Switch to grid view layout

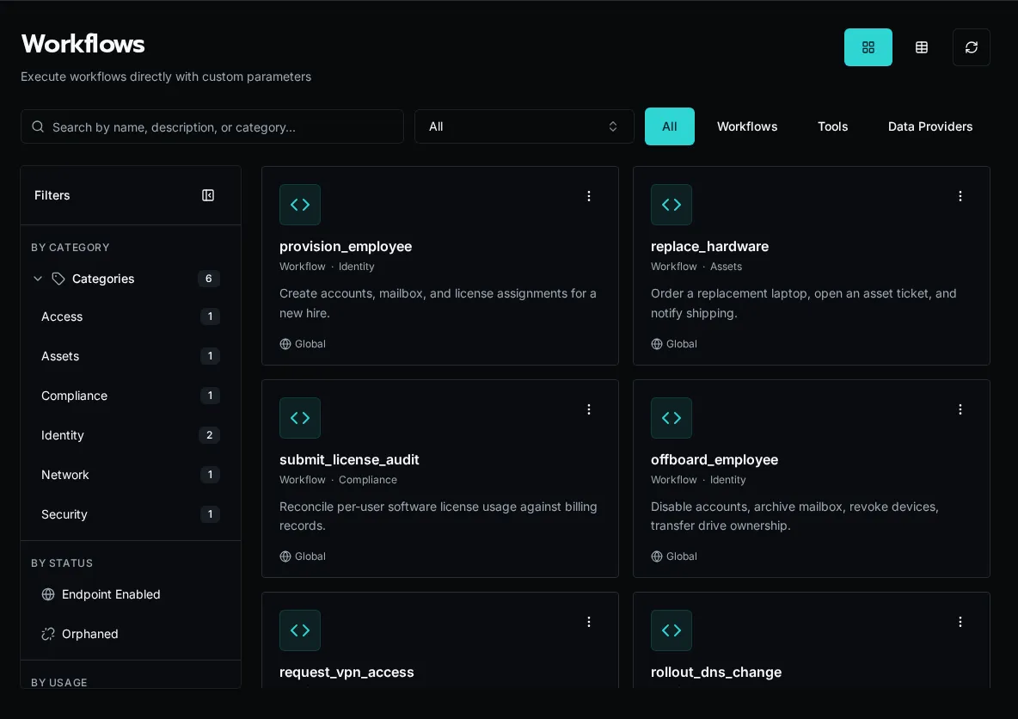pos(868,47)
